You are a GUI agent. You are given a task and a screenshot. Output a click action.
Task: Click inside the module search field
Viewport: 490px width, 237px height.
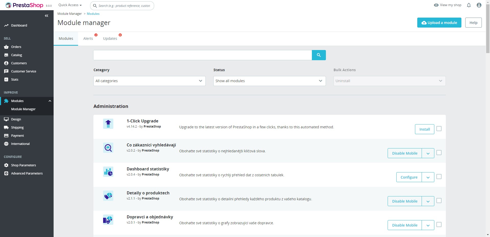[202, 55]
